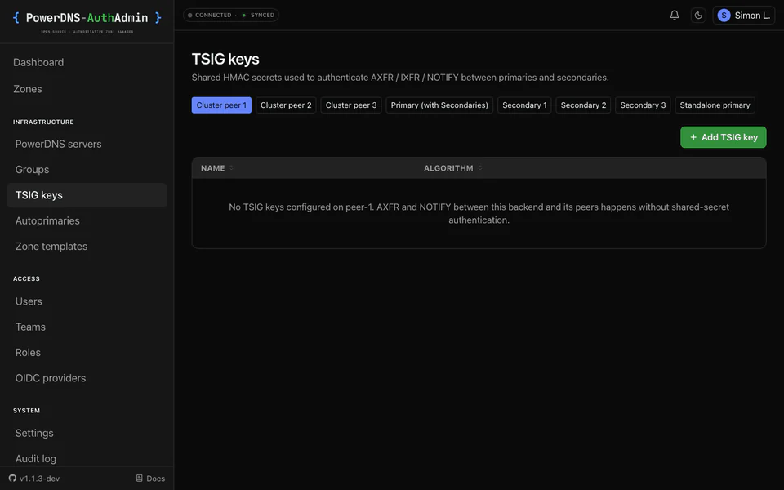This screenshot has width=784, height=490.
Task: Select the Primary (with Secondaries) tab
Action: [439, 105]
